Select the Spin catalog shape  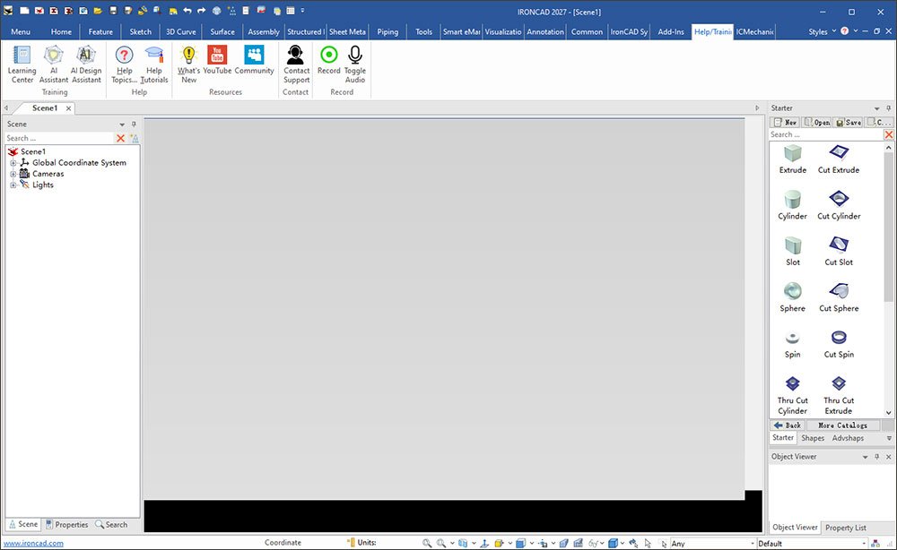[792, 344]
